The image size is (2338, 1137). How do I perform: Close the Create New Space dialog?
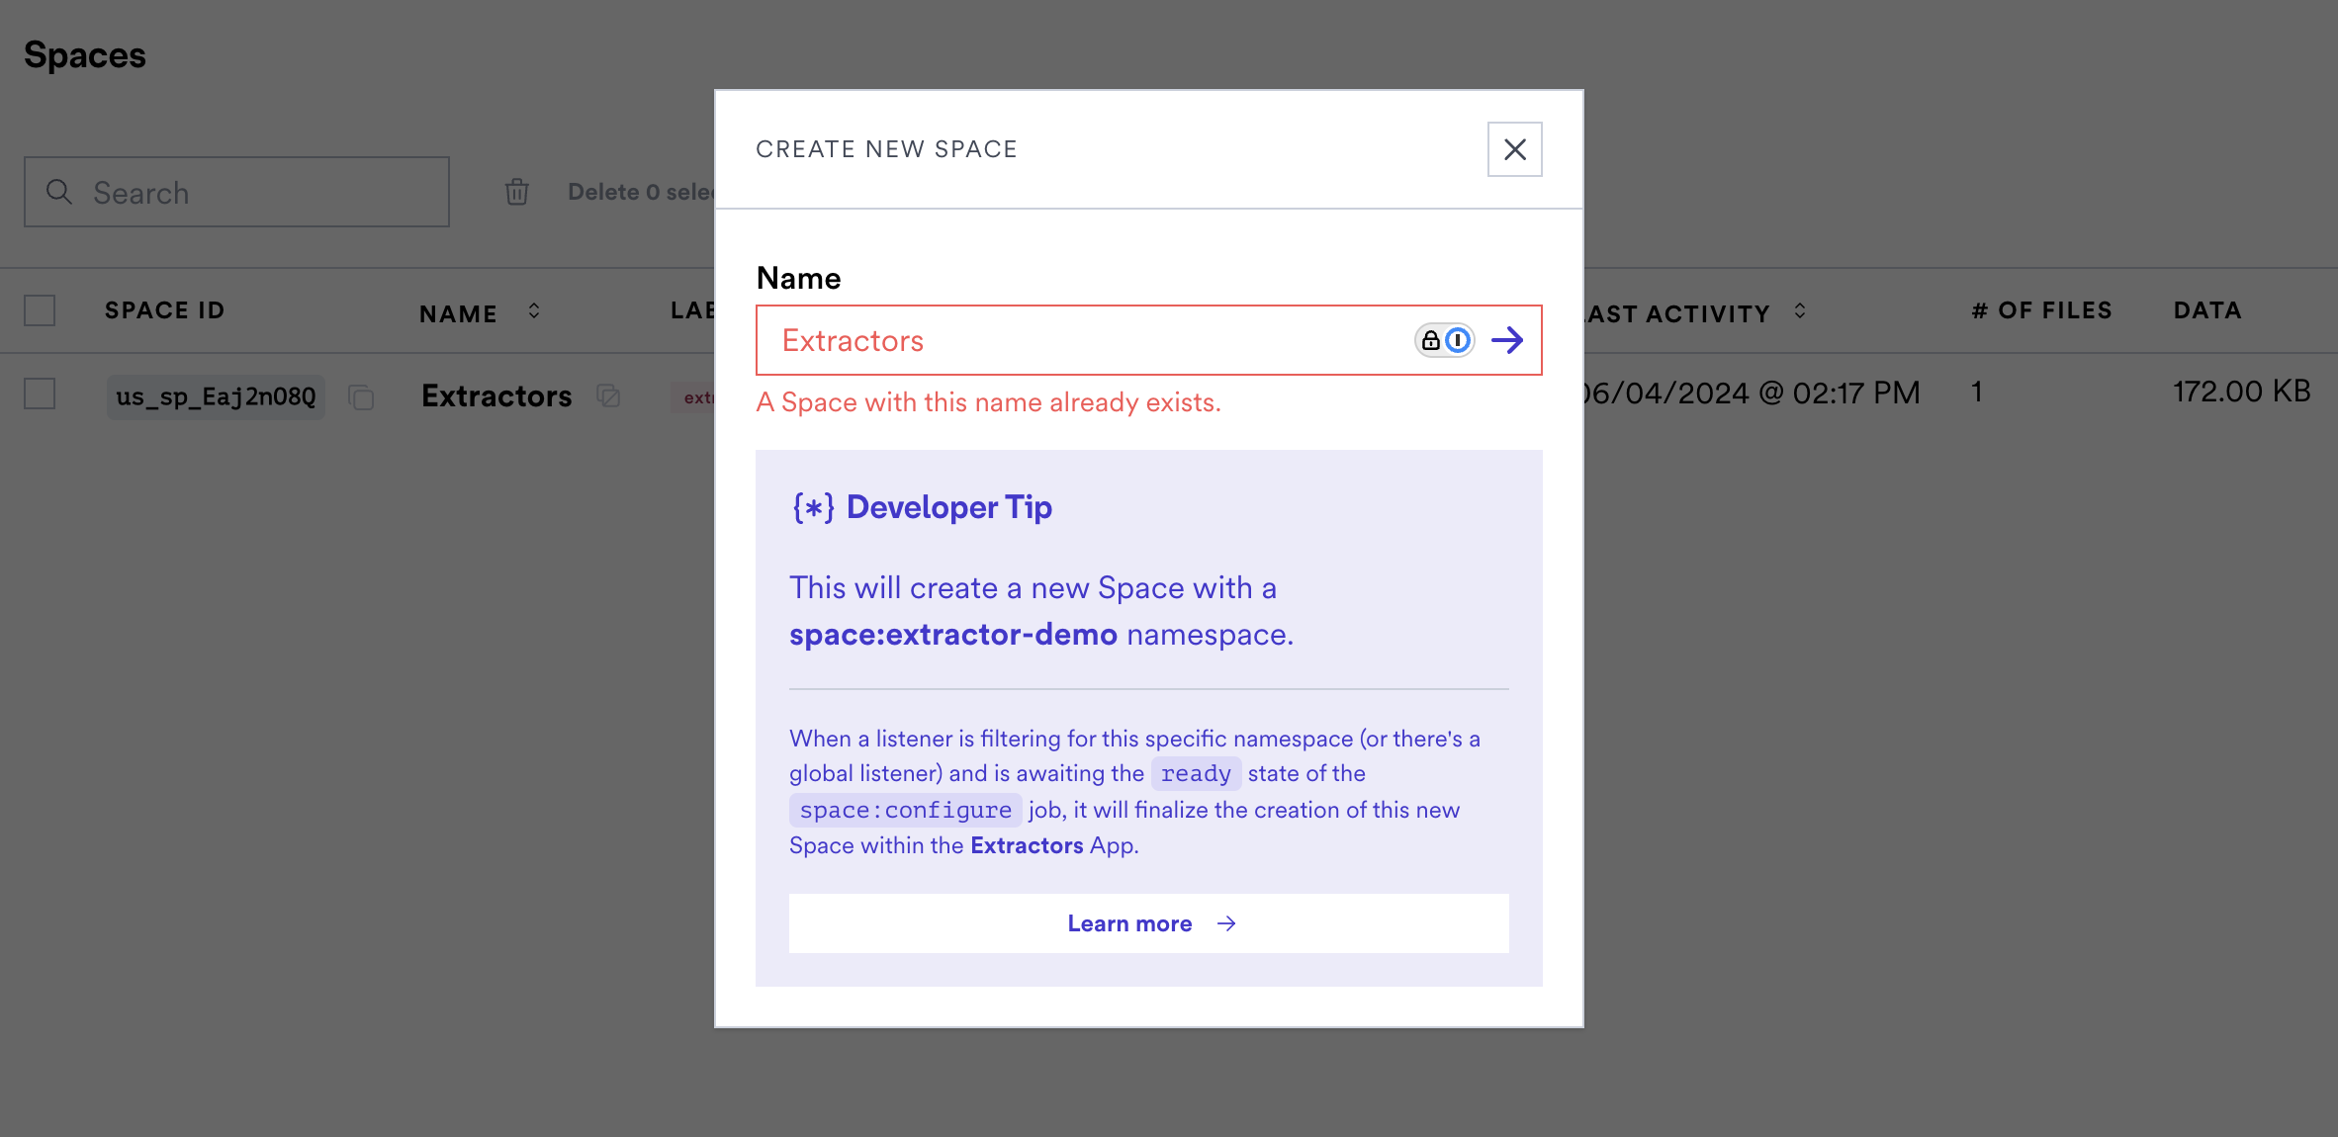[1514, 149]
